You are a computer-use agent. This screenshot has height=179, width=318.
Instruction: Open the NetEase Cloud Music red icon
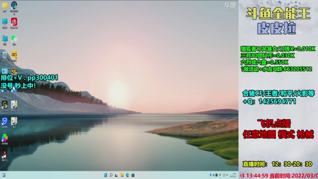point(14,22)
